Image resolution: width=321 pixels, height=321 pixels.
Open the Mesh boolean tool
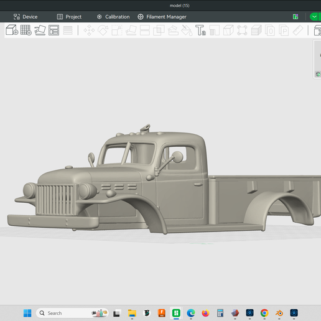click(x=159, y=30)
